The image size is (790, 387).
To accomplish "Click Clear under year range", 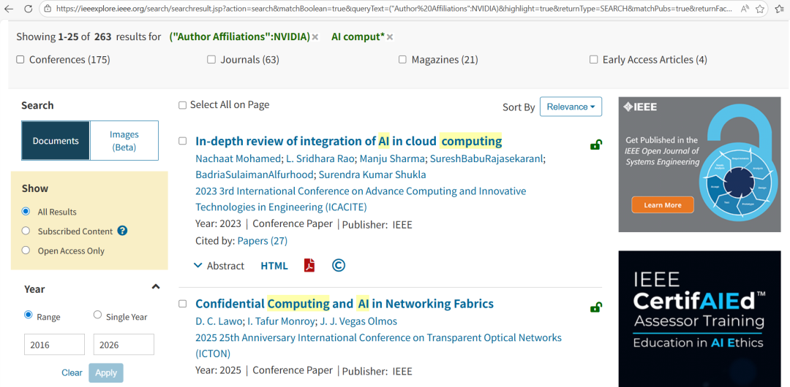I will 72,373.
